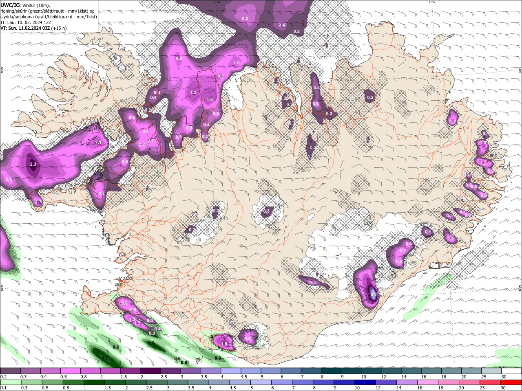The height and width of the screenshot is (391, 522).
Task: Click upper legend swatch between 8 and 9
Action: [x=331, y=371]
